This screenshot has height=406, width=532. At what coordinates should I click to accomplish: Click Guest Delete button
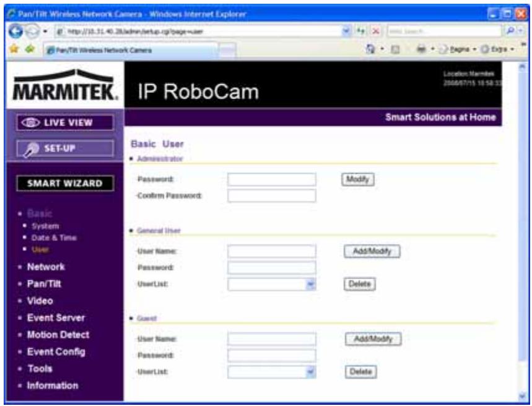360,372
